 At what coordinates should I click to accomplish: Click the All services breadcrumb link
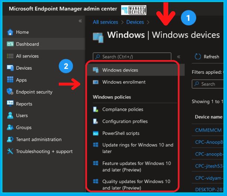pyautogui.click(x=106, y=22)
